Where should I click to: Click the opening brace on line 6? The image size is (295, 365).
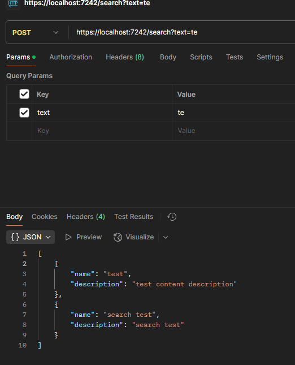pyautogui.click(x=57, y=304)
